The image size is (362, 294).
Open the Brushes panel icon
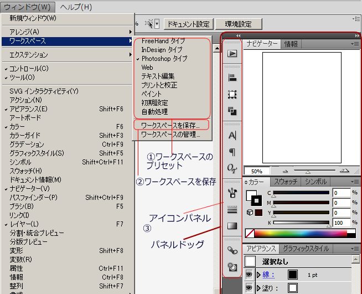coord(232,193)
